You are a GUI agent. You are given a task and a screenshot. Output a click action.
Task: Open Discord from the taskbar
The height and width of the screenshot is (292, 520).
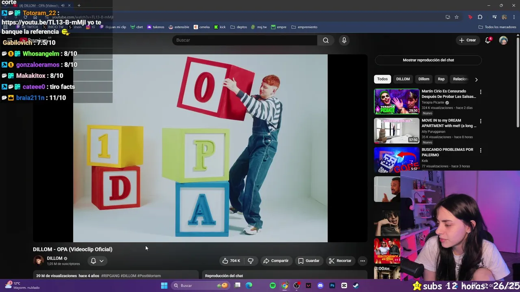click(320, 286)
